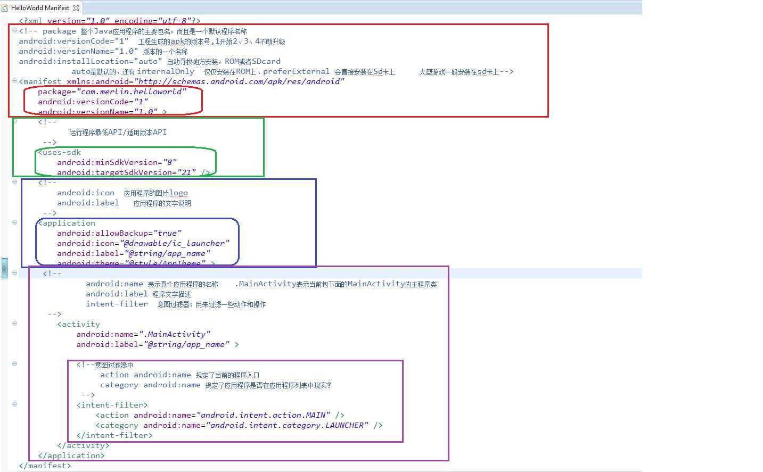The image size is (763, 472).
Task: Fold the comment describing android:icon logo
Action: 15,182
